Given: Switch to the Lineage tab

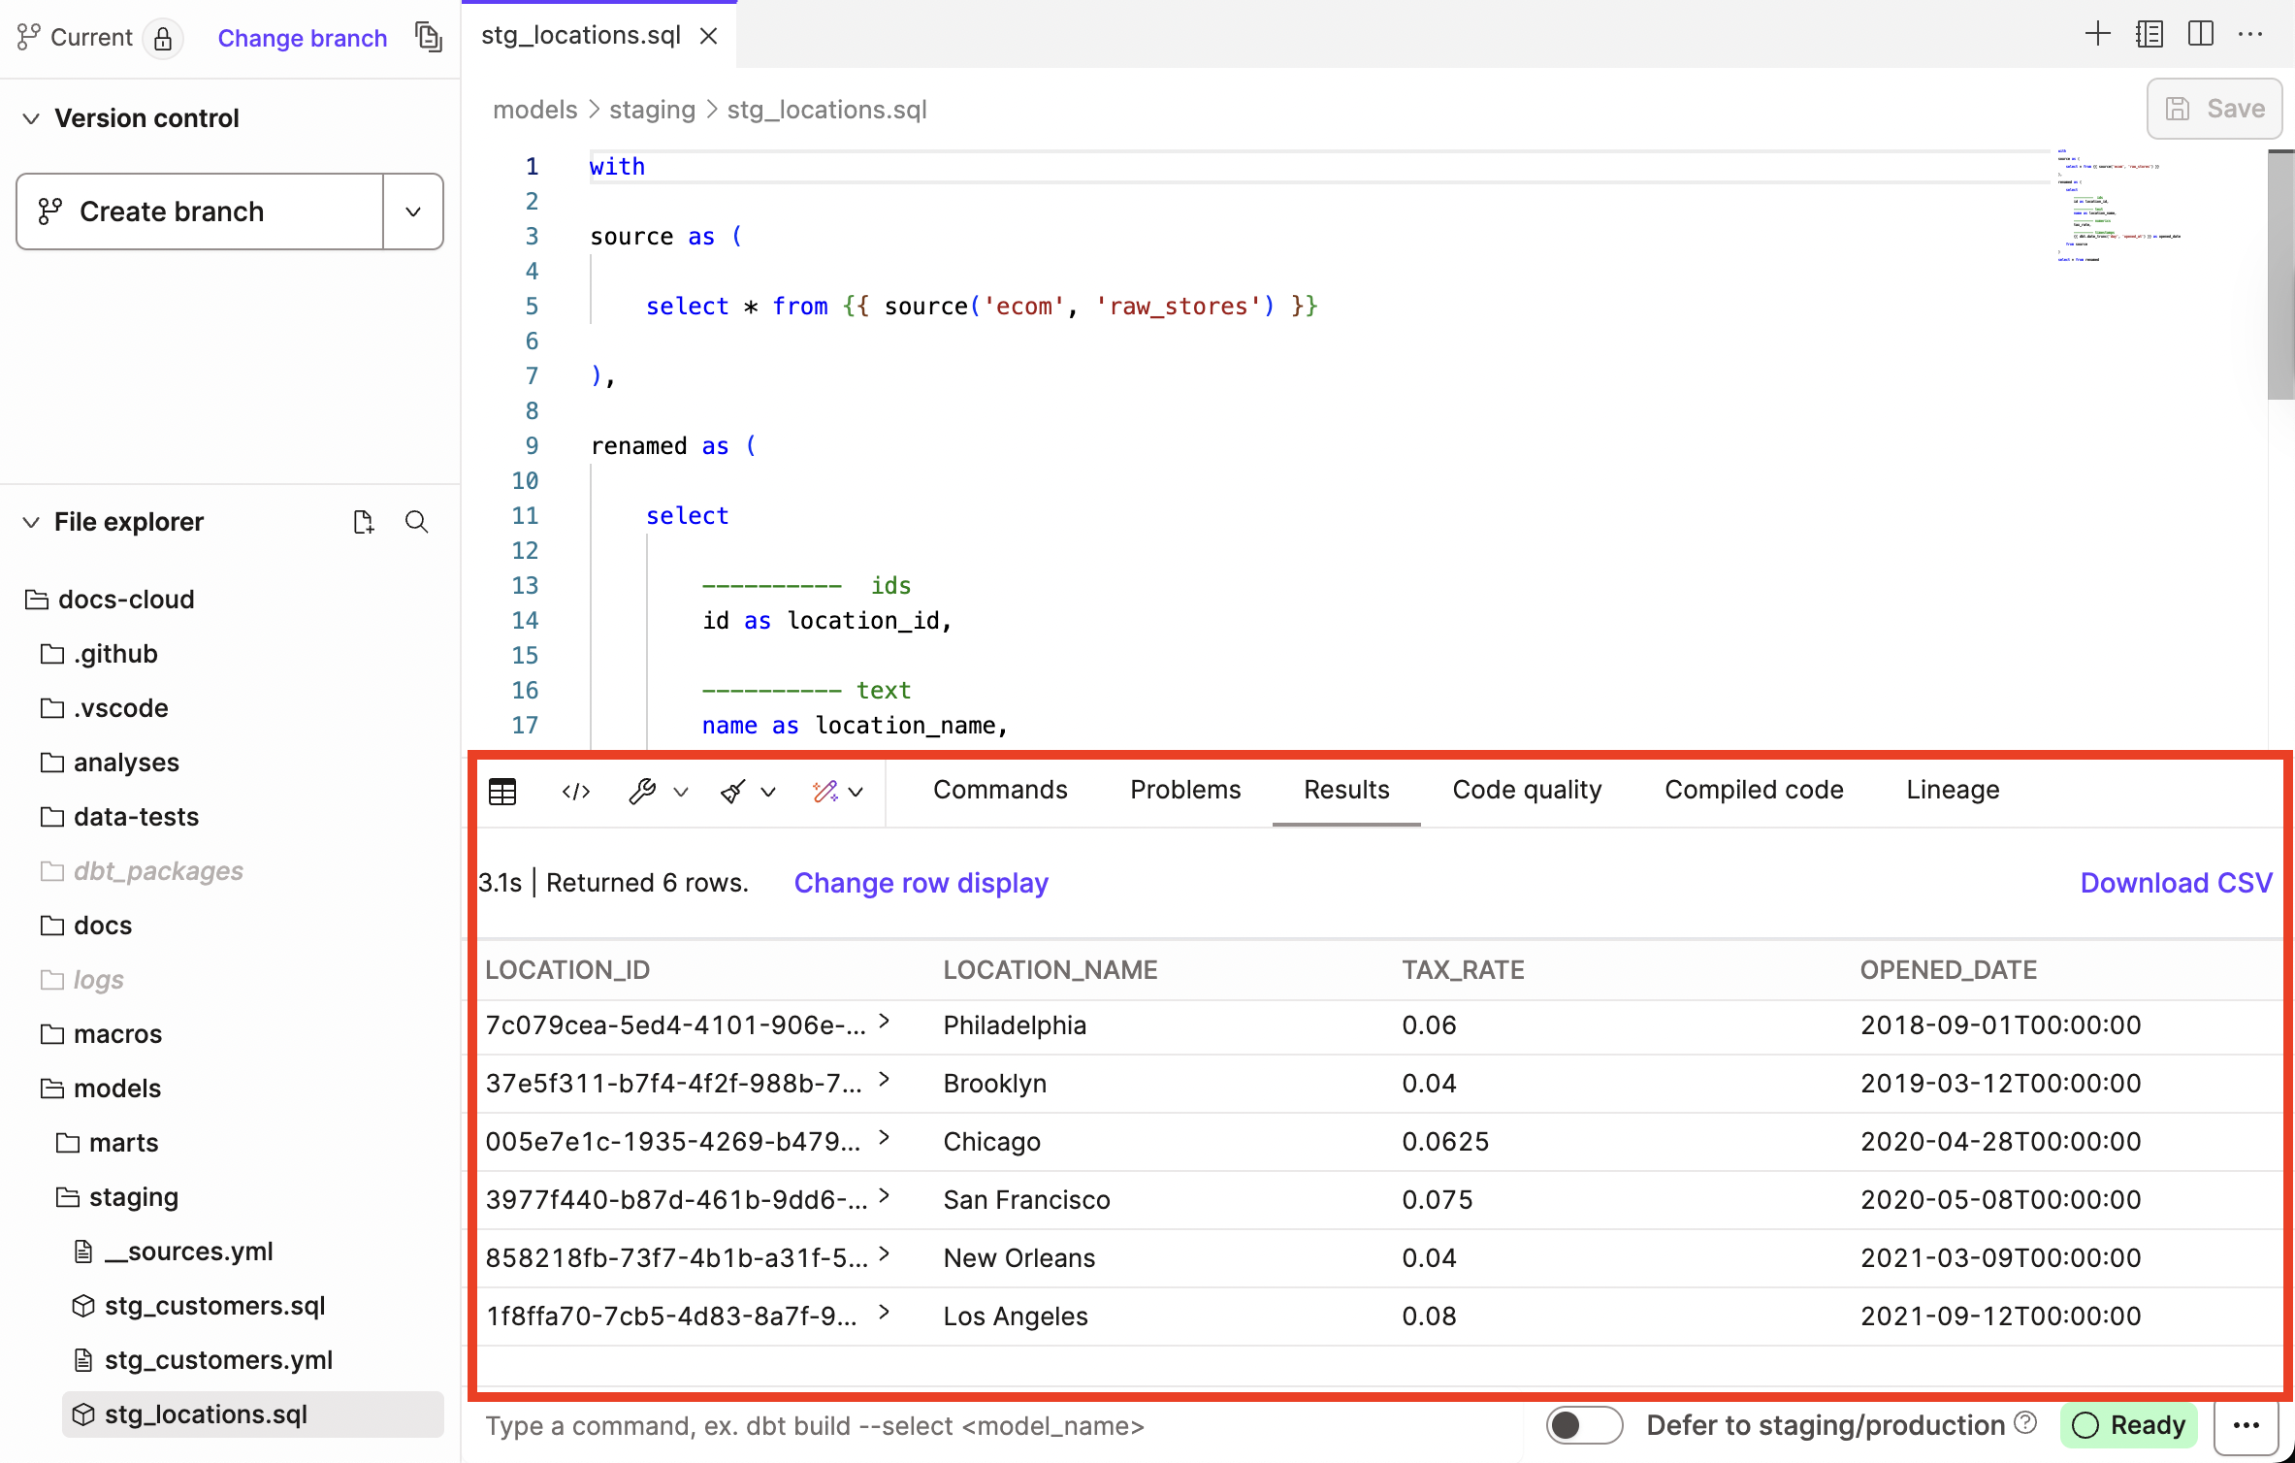Looking at the screenshot, I should click(1952, 790).
